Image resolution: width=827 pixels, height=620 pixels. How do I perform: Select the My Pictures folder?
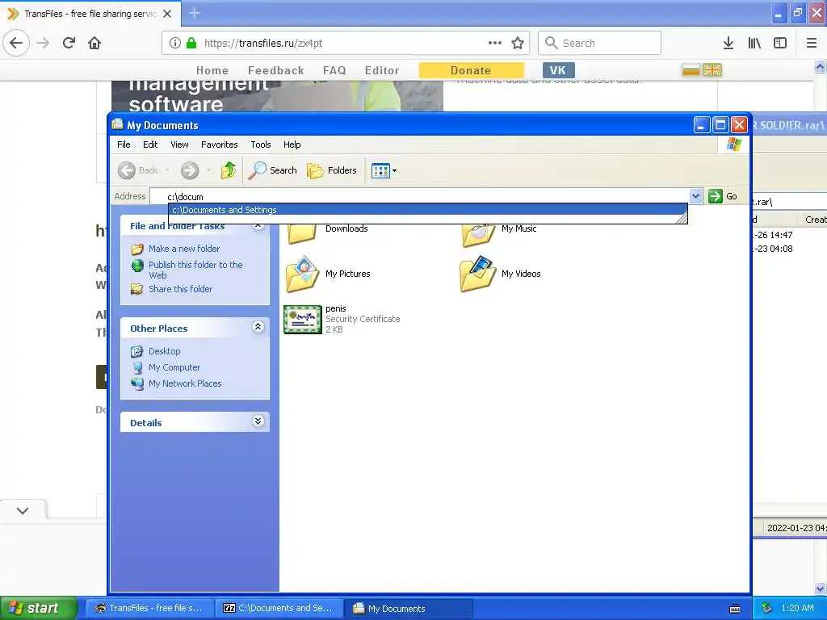point(328,274)
